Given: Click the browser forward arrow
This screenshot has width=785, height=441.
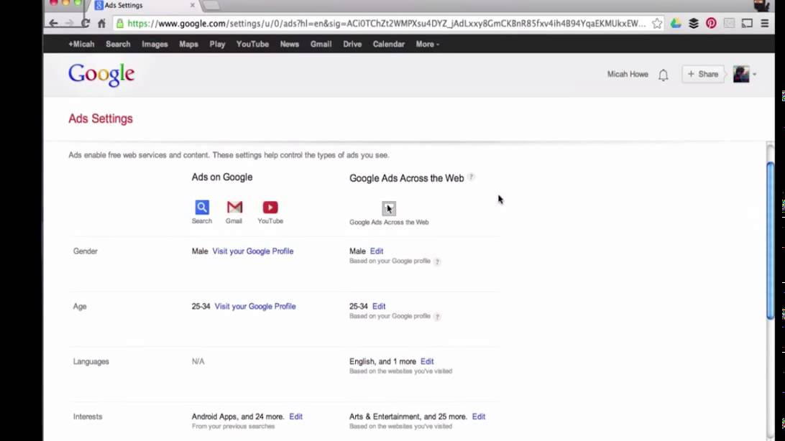Looking at the screenshot, I should click(70, 23).
